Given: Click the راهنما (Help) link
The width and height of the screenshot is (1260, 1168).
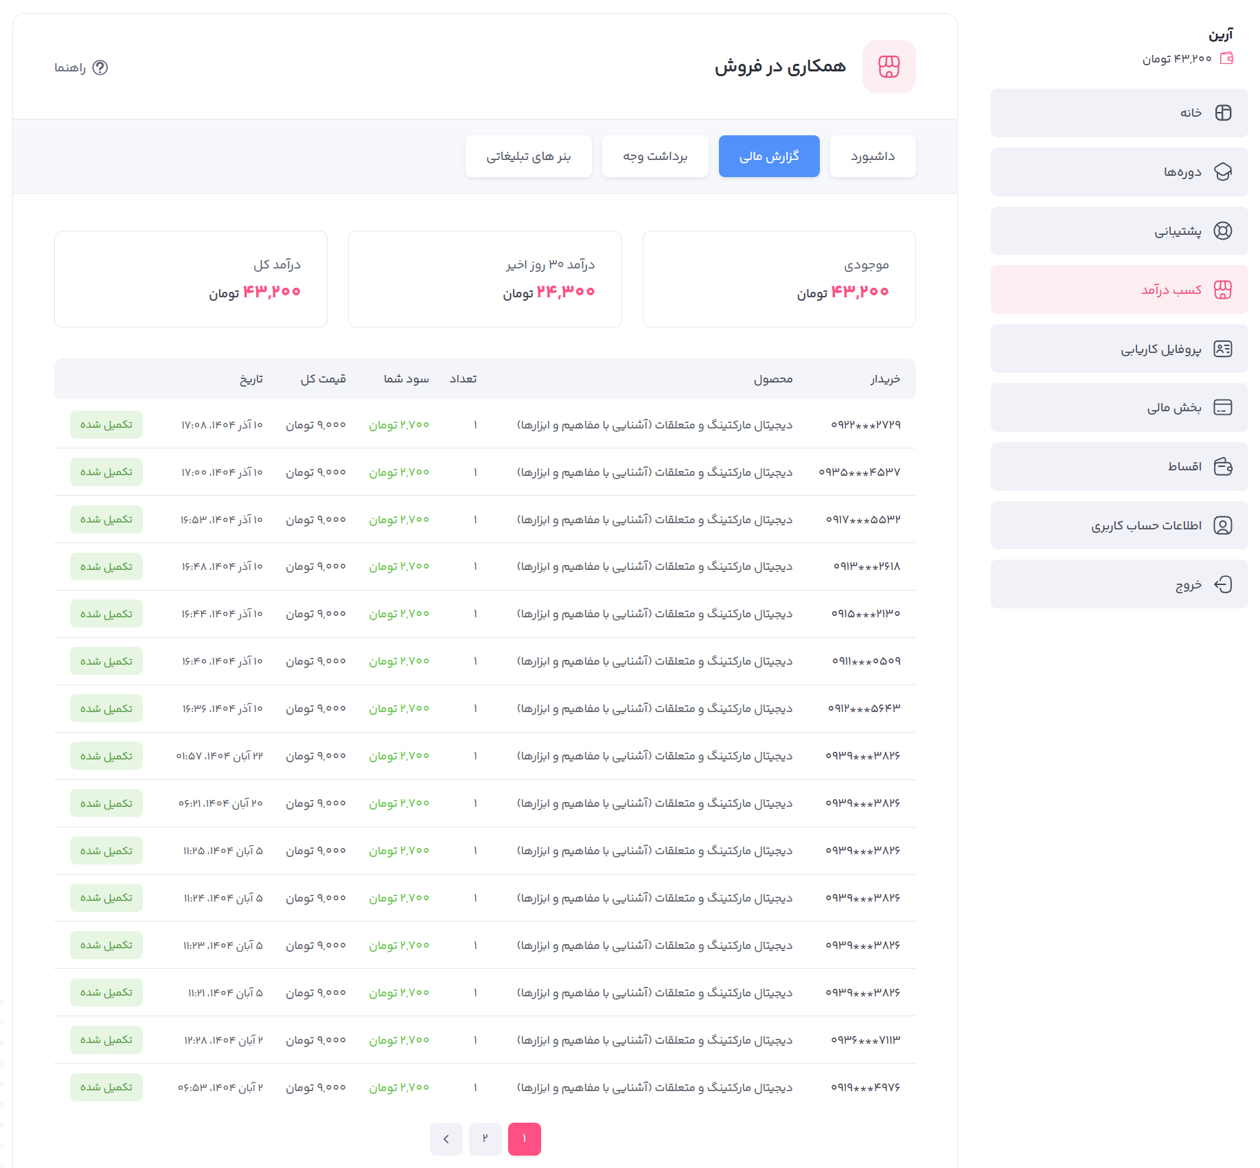Looking at the screenshot, I should point(70,67).
